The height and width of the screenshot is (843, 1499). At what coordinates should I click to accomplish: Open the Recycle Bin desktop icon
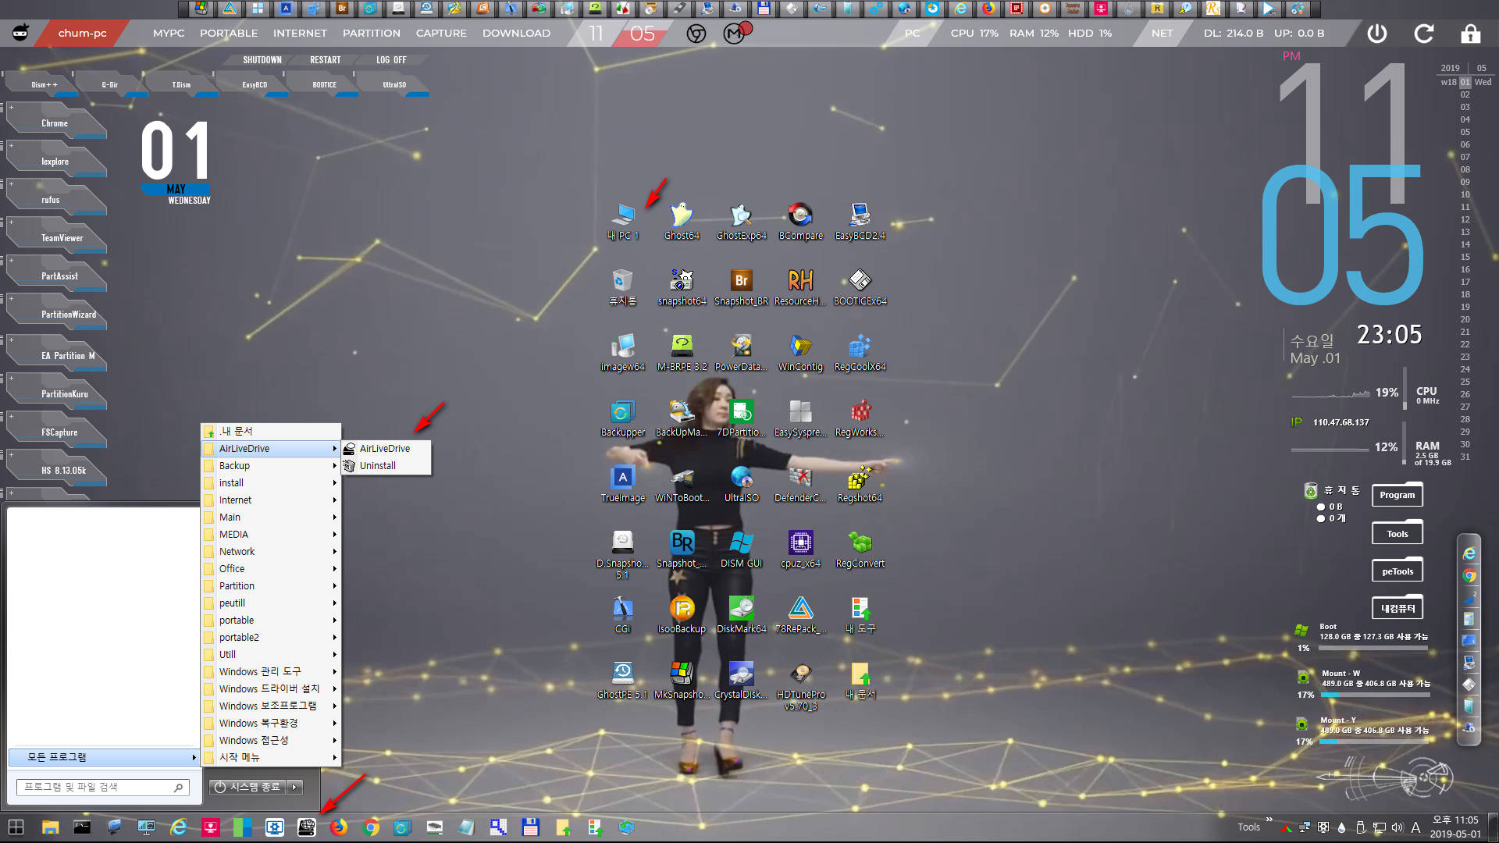pyautogui.click(x=622, y=286)
